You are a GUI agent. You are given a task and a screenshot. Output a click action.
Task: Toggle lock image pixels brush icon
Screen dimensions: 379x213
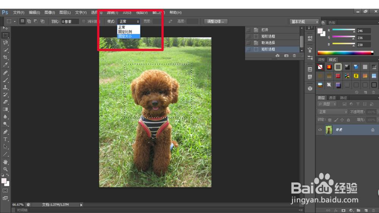click(336, 120)
